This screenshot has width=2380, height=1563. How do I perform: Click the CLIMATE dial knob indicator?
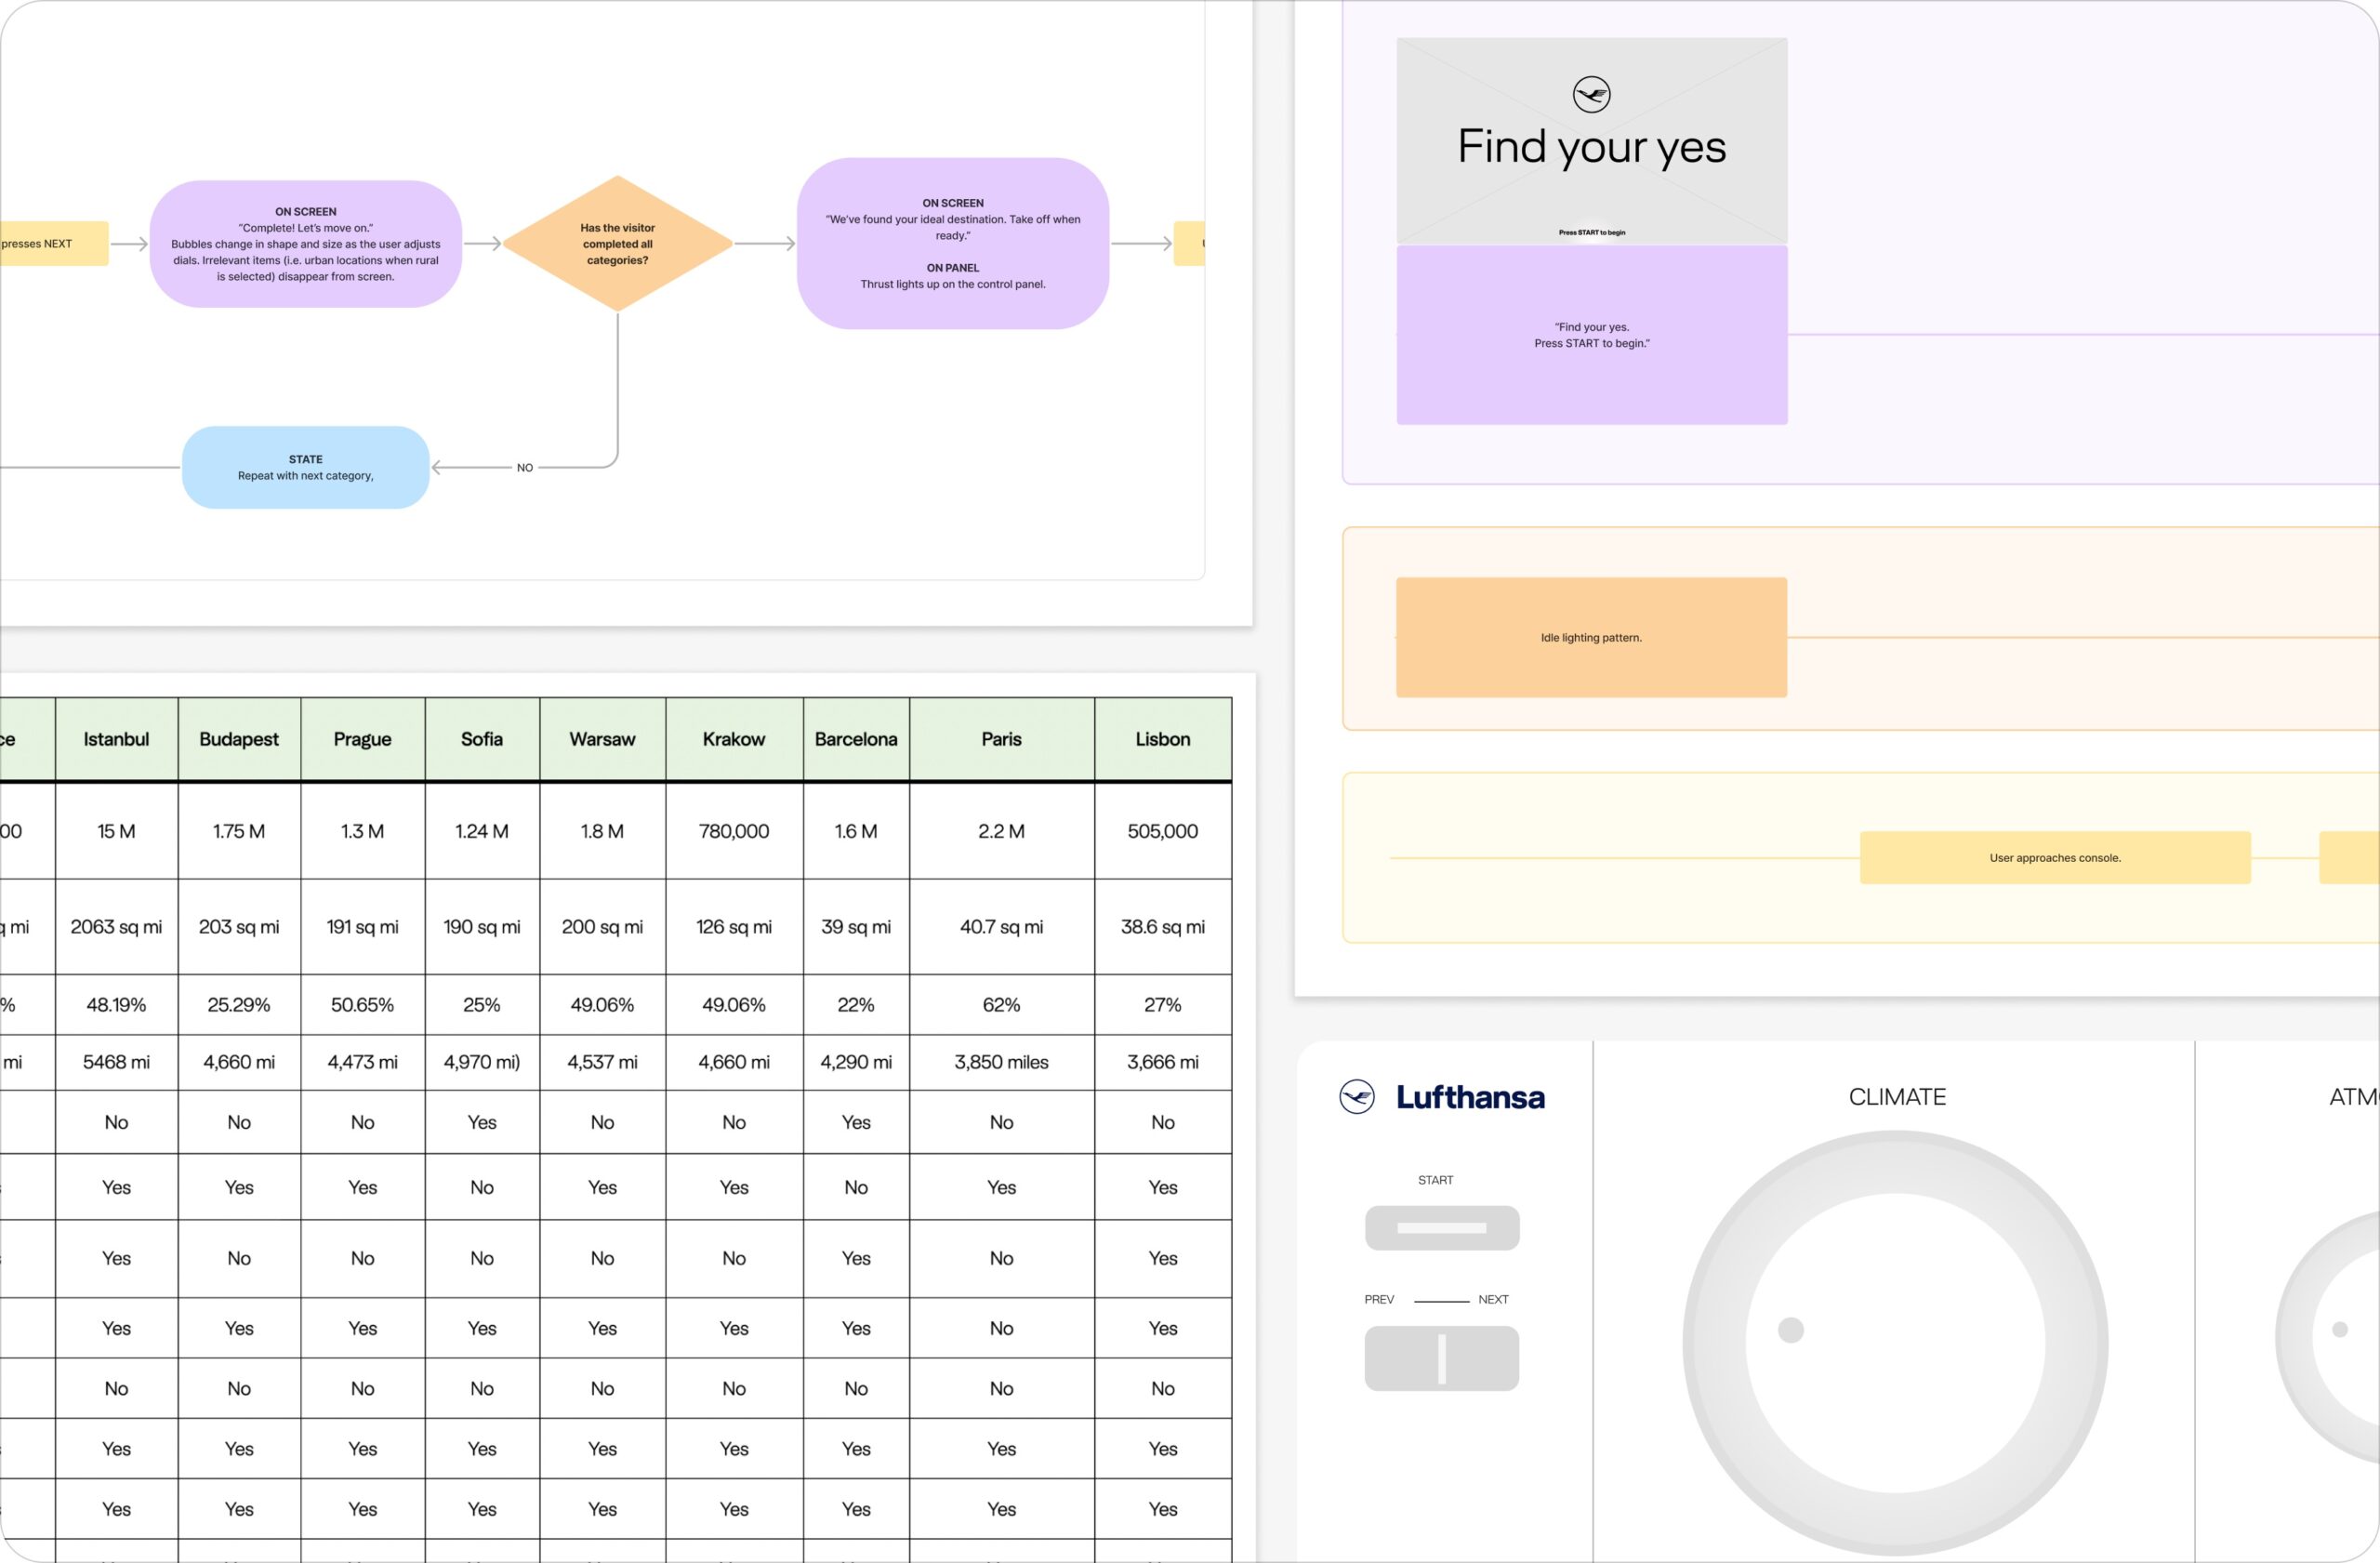click(x=1790, y=1330)
